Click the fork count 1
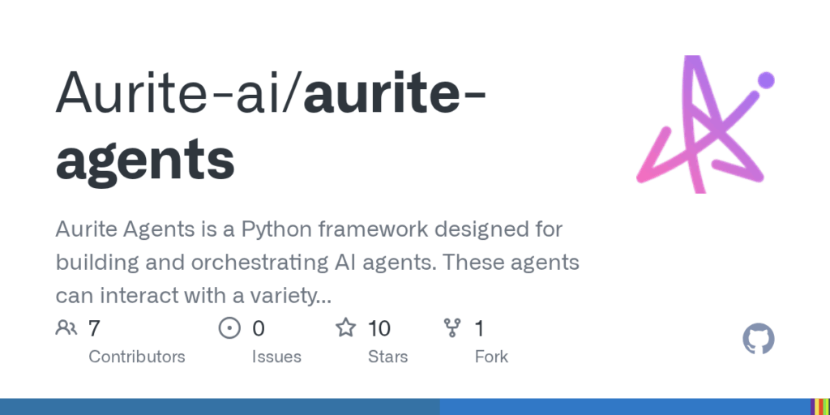The width and height of the screenshot is (830, 415). [480, 329]
